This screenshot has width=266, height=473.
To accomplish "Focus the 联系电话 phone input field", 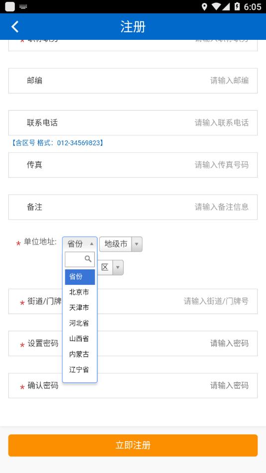I will pyautogui.click(x=133, y=123).
